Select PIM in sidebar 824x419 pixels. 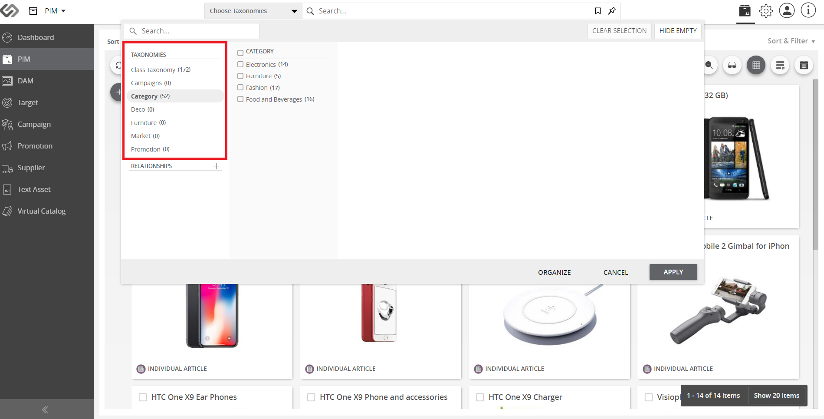click(x=47, y=59)
